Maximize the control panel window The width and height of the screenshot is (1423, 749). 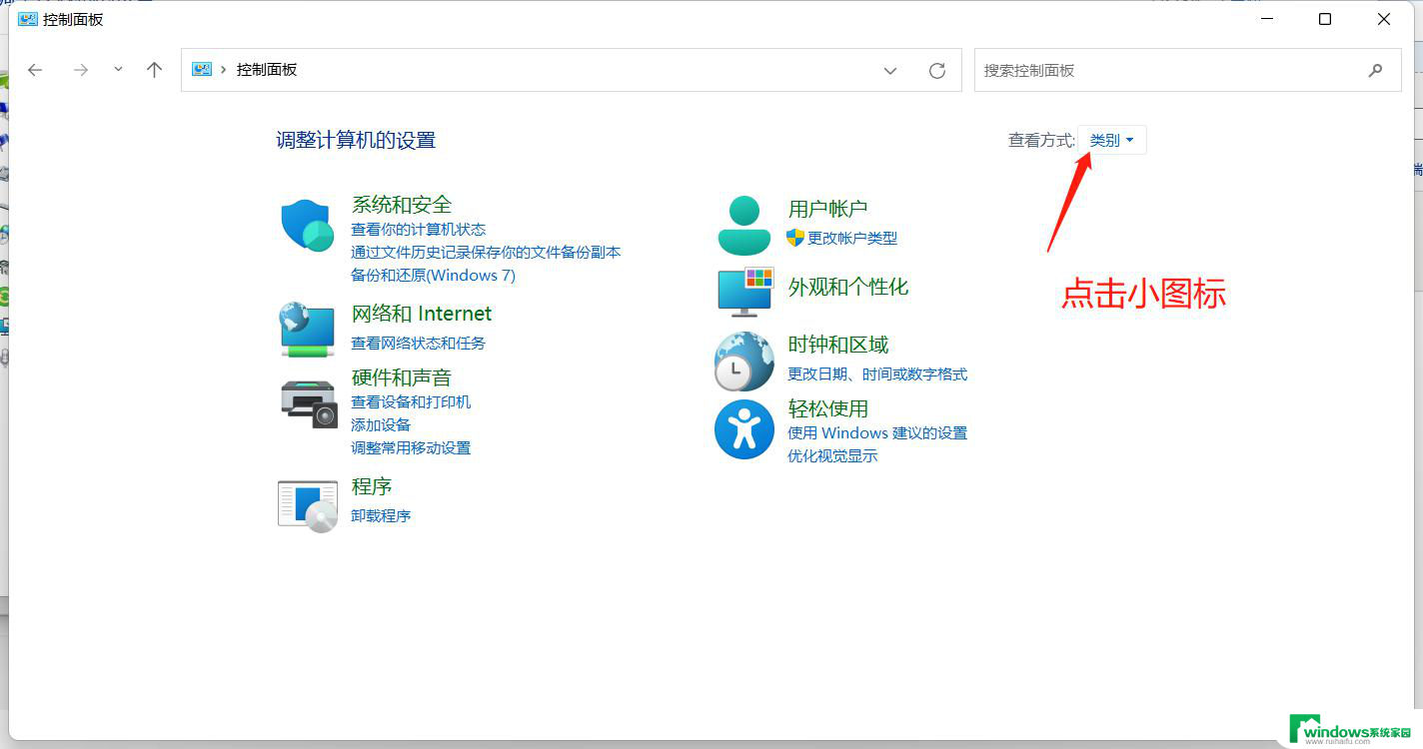(x=1325, y=19)
